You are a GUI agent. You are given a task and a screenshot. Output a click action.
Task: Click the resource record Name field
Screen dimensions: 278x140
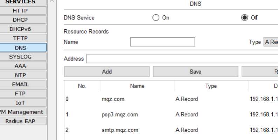[x=162, y=42]
